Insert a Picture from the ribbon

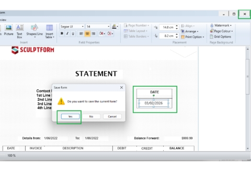coord(8,30)
